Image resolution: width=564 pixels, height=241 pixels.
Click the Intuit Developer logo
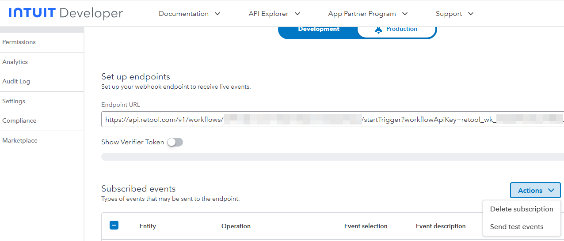(65, 13)
